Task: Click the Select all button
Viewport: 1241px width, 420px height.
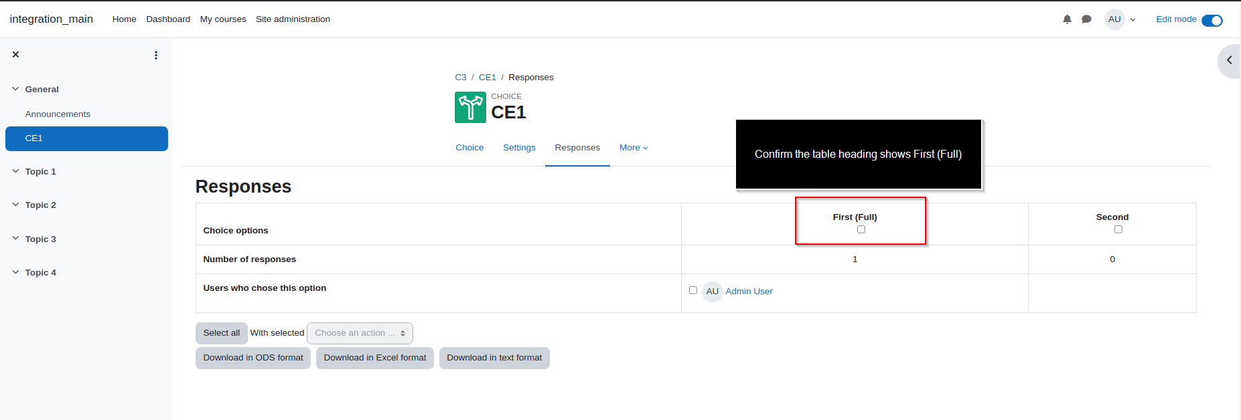Action: pyautogui.click(x=222, y=333)
